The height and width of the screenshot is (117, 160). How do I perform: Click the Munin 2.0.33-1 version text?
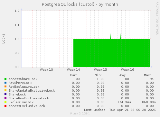[80, 113]
